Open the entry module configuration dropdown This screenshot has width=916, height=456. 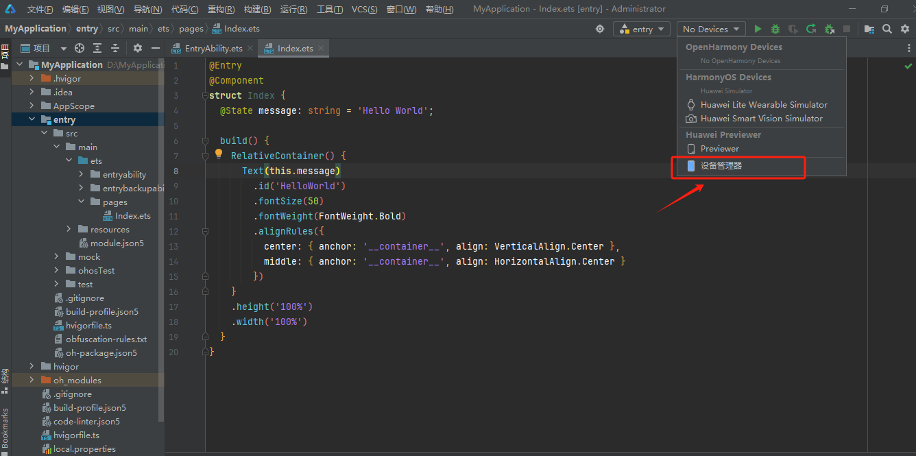pos(642,29)
